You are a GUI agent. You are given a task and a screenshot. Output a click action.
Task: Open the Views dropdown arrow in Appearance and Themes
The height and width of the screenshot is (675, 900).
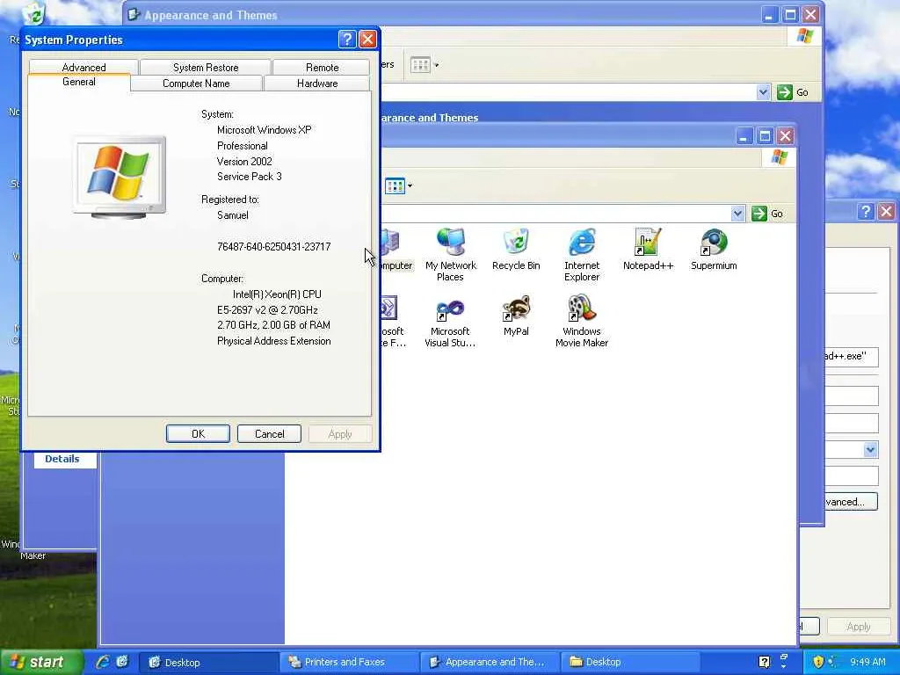click(436, 65)
